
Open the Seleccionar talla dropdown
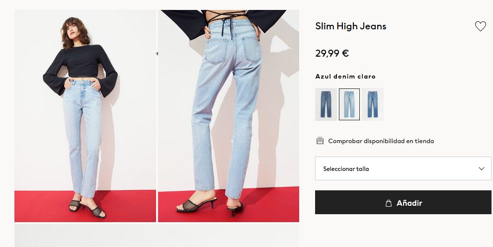(x=403, y=169)
